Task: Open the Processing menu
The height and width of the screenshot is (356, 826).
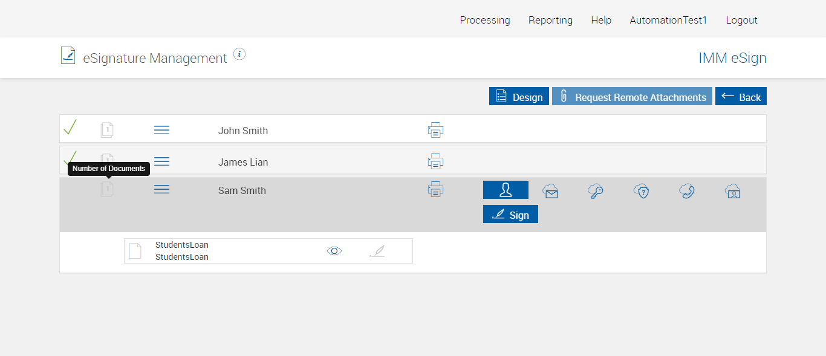Action: pyautogui.click(x=485, y=20)
